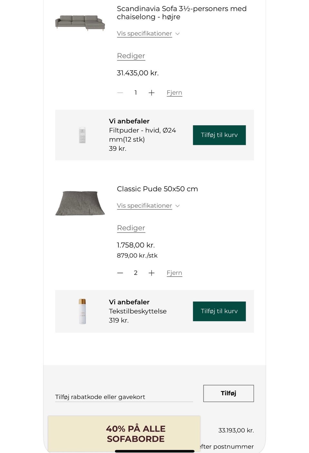Increase the Scandinavia Sofa quantity with the plus icon
309x453 pixels.
point(152,93)
